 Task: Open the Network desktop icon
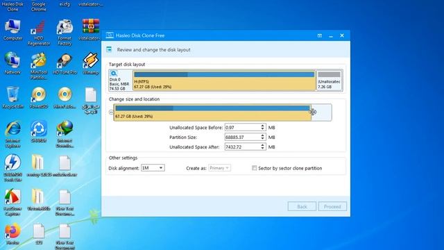[x=12, y=63]
